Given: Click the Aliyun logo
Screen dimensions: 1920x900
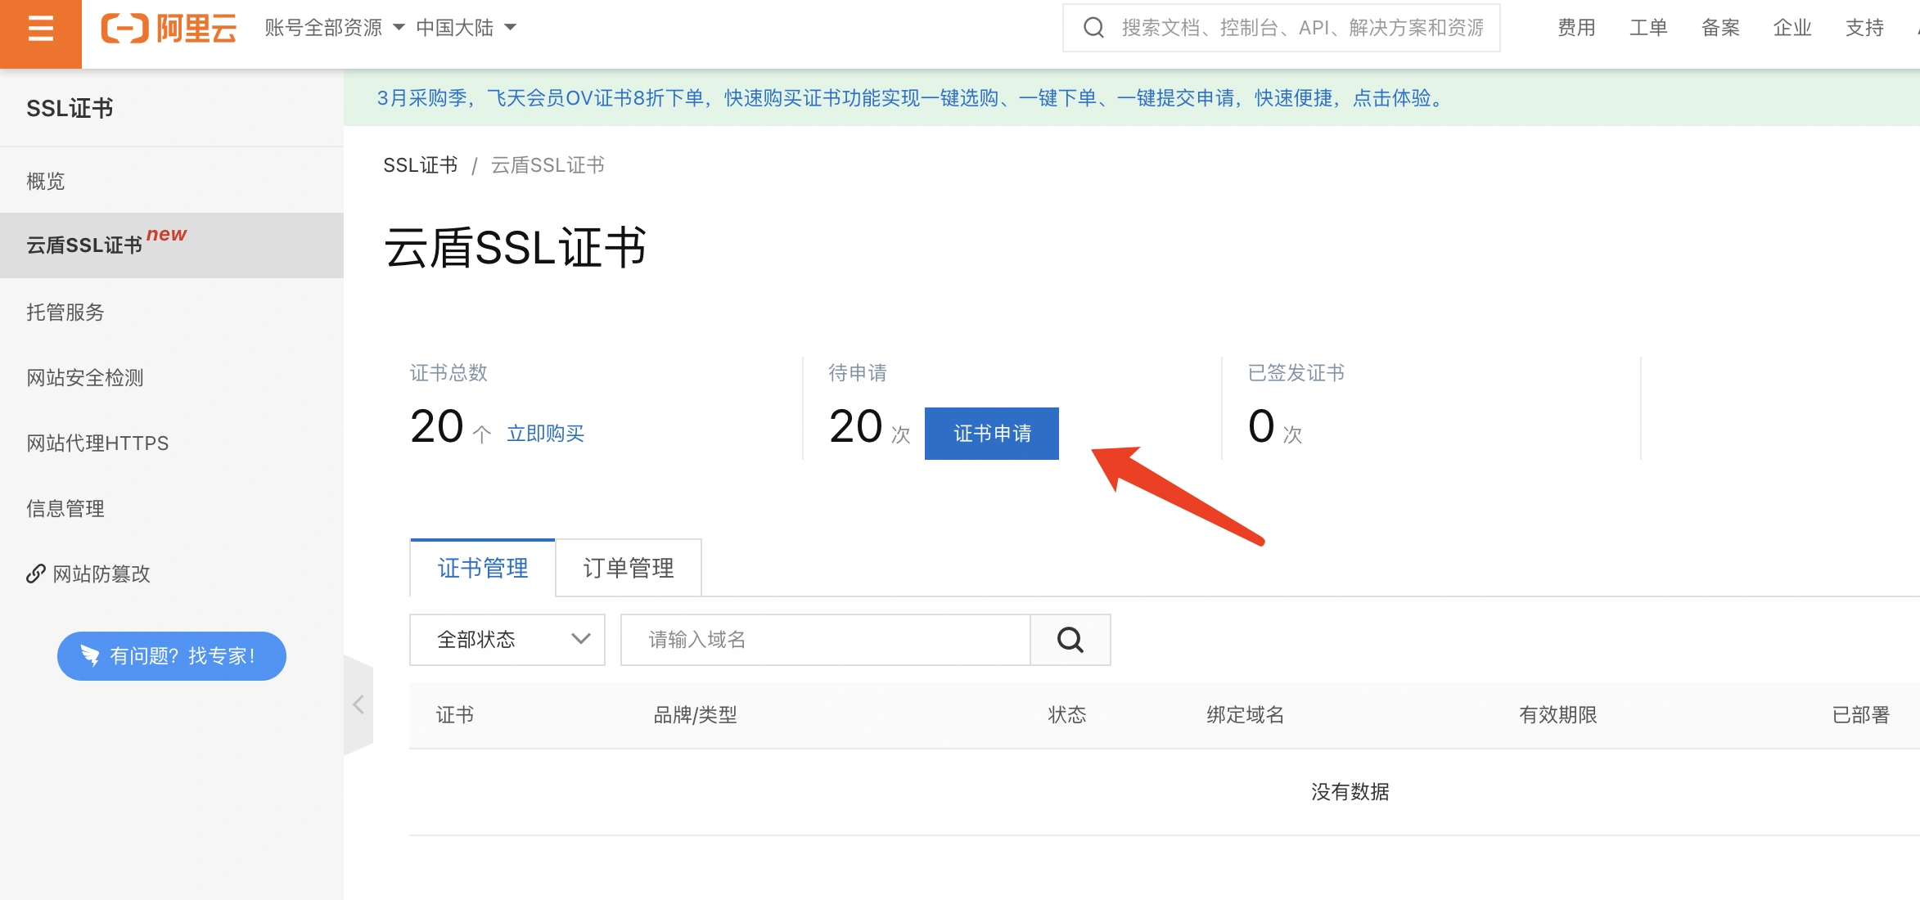Looking at the screenshot, I should coord(169,29).
